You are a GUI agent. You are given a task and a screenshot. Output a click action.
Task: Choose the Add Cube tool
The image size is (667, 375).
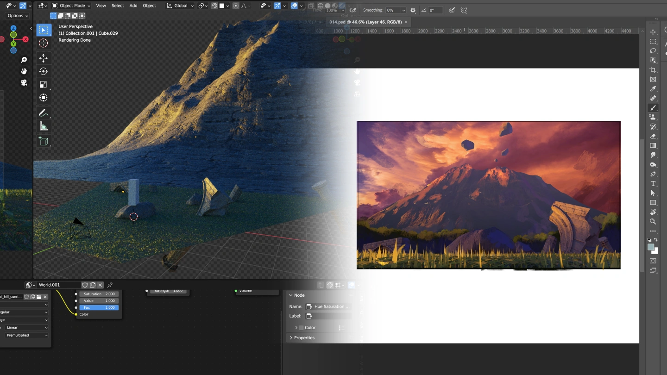pyautogui.click(x=44, y=141)
